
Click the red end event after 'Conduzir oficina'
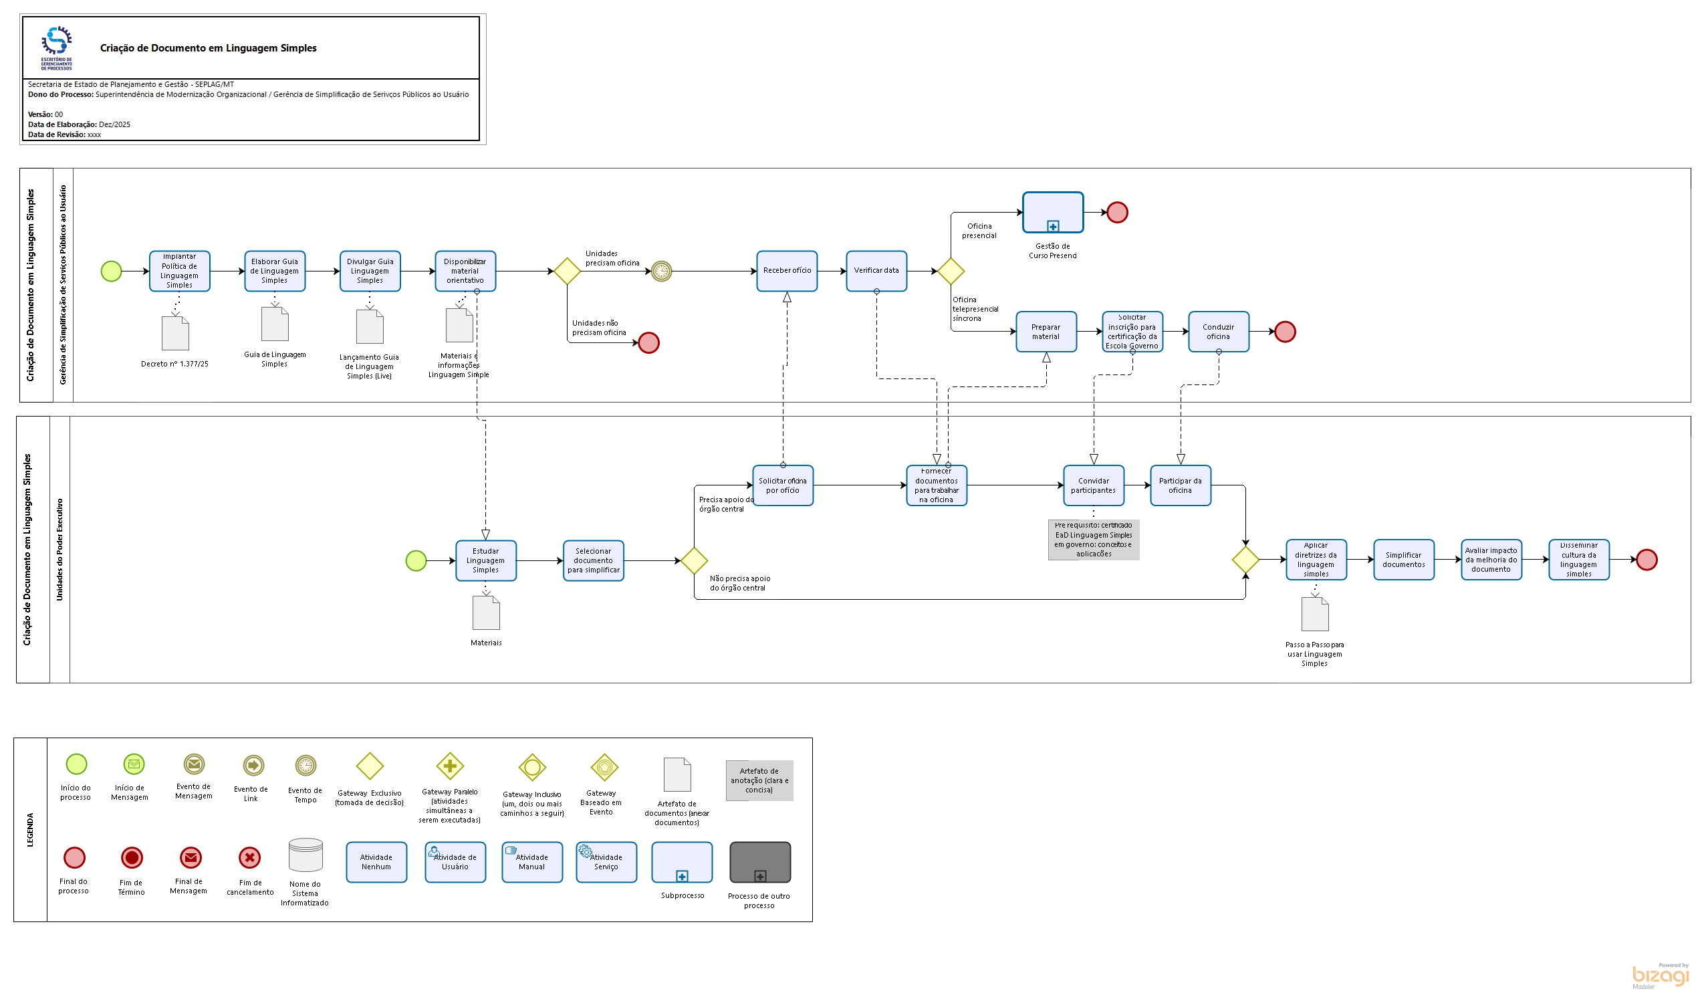[1285, 332]
